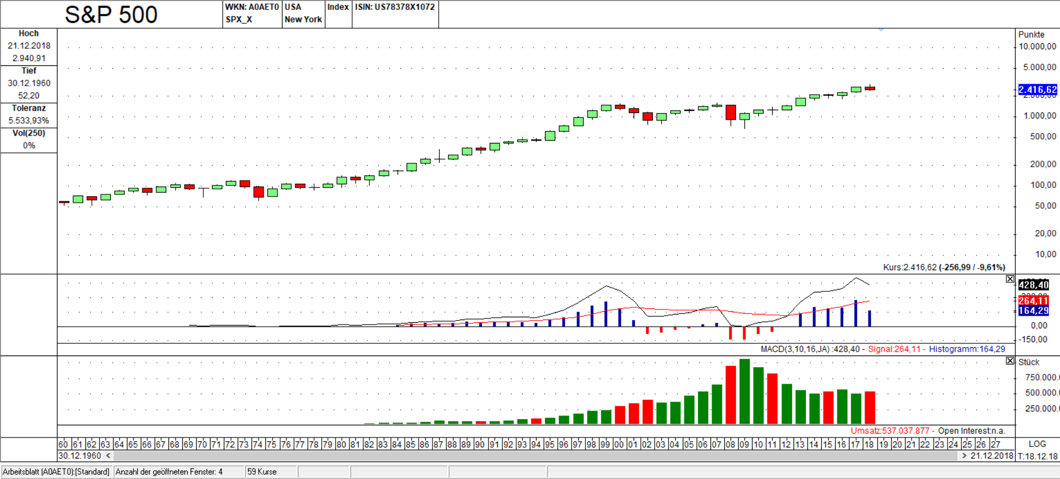1060x479 pixels.
Task: Click the scrollbar right arrow near 21.12.2018
Action: pos(964,456)
